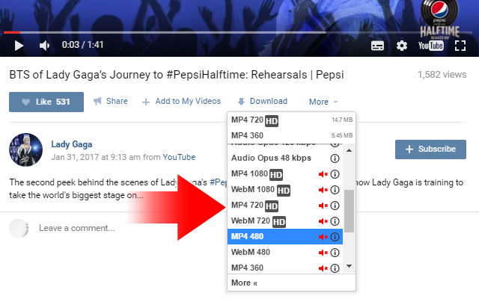Open video on YouTube logo icon
Image resolution: width=479 pixels, height=299 pixels.
(x=431, y=46)
